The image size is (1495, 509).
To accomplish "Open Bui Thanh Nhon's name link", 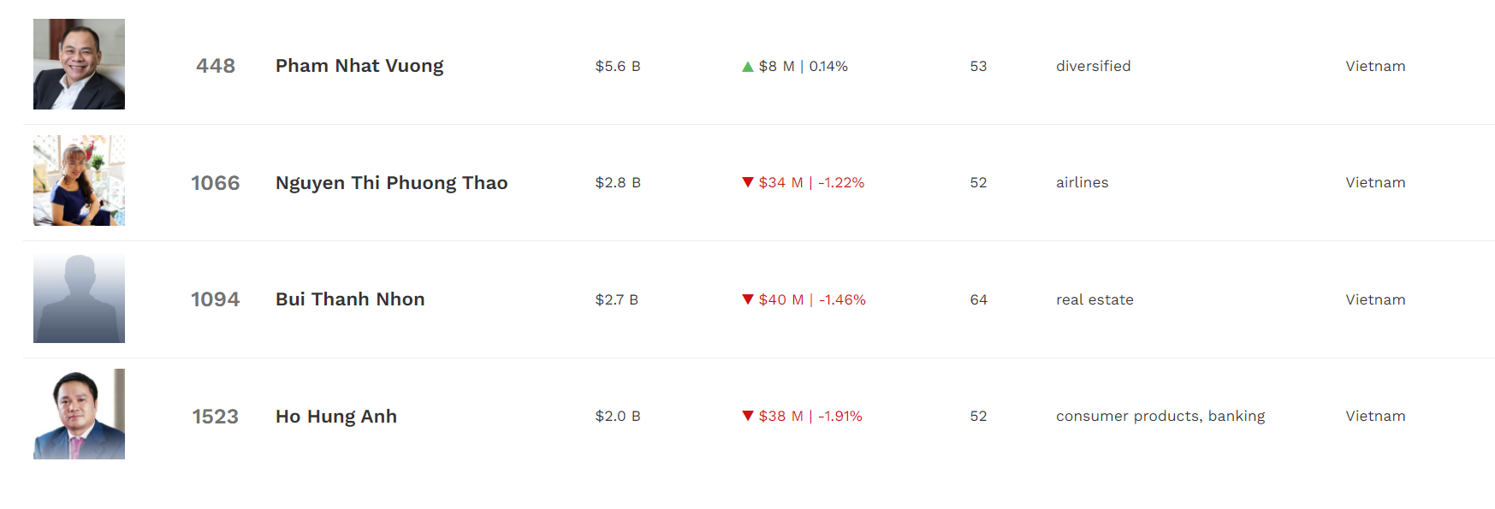I will pos(350,299).
